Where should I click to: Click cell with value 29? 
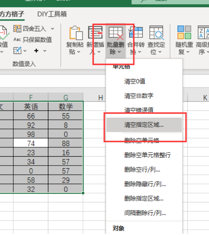click(66, 180)
